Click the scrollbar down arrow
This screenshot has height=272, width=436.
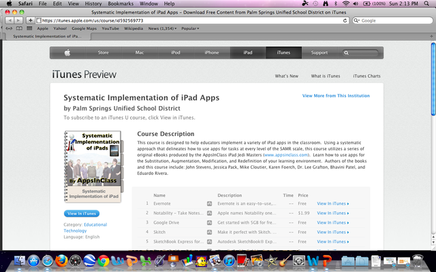click(x=433, y=242)
